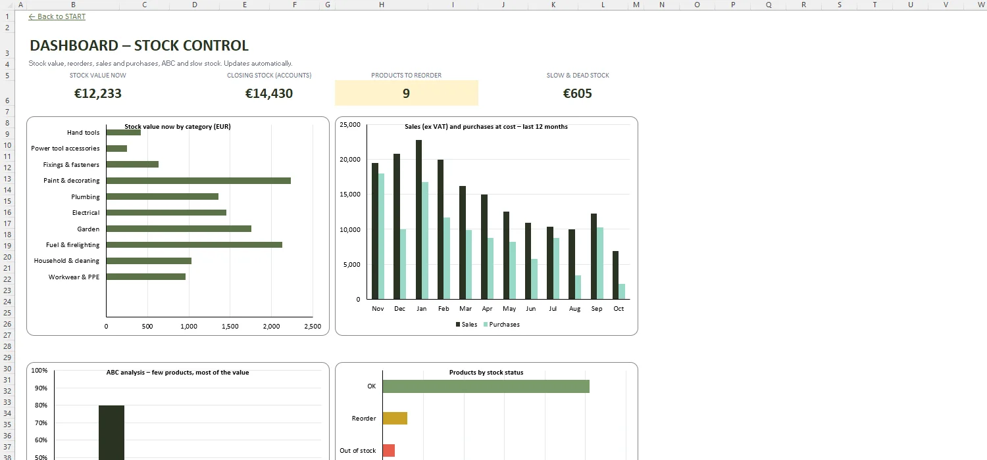This screenshot has height=460, width=987.
Task: Click the Household & cleaning label
Action: coord(66,261)
